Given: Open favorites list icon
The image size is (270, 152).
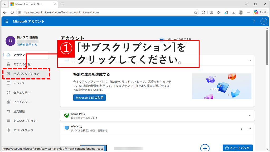Looking at the screenshot, I should click(219, 12).
